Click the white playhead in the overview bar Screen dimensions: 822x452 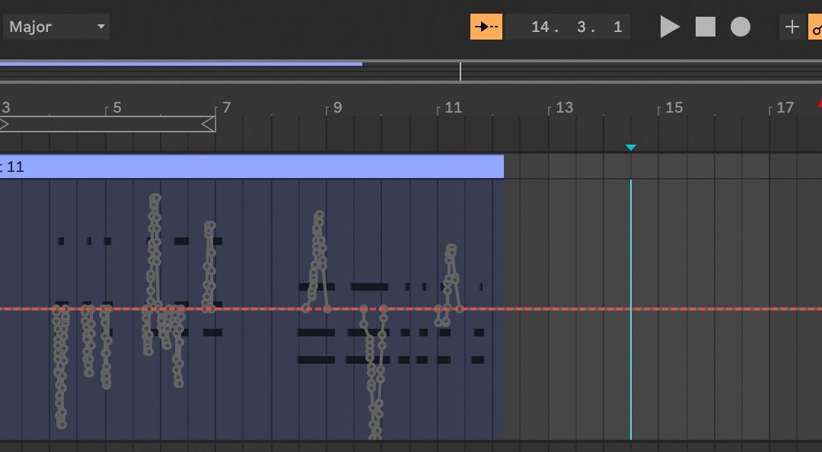(460, 72)
